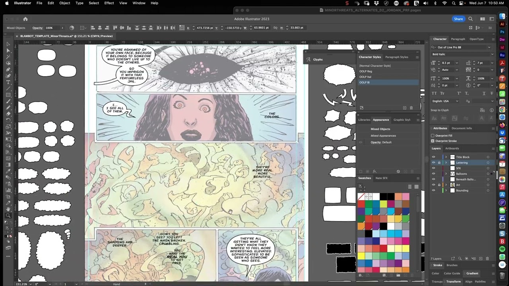Open the Document Info tab
509x286 pixels.
[462, 128]
